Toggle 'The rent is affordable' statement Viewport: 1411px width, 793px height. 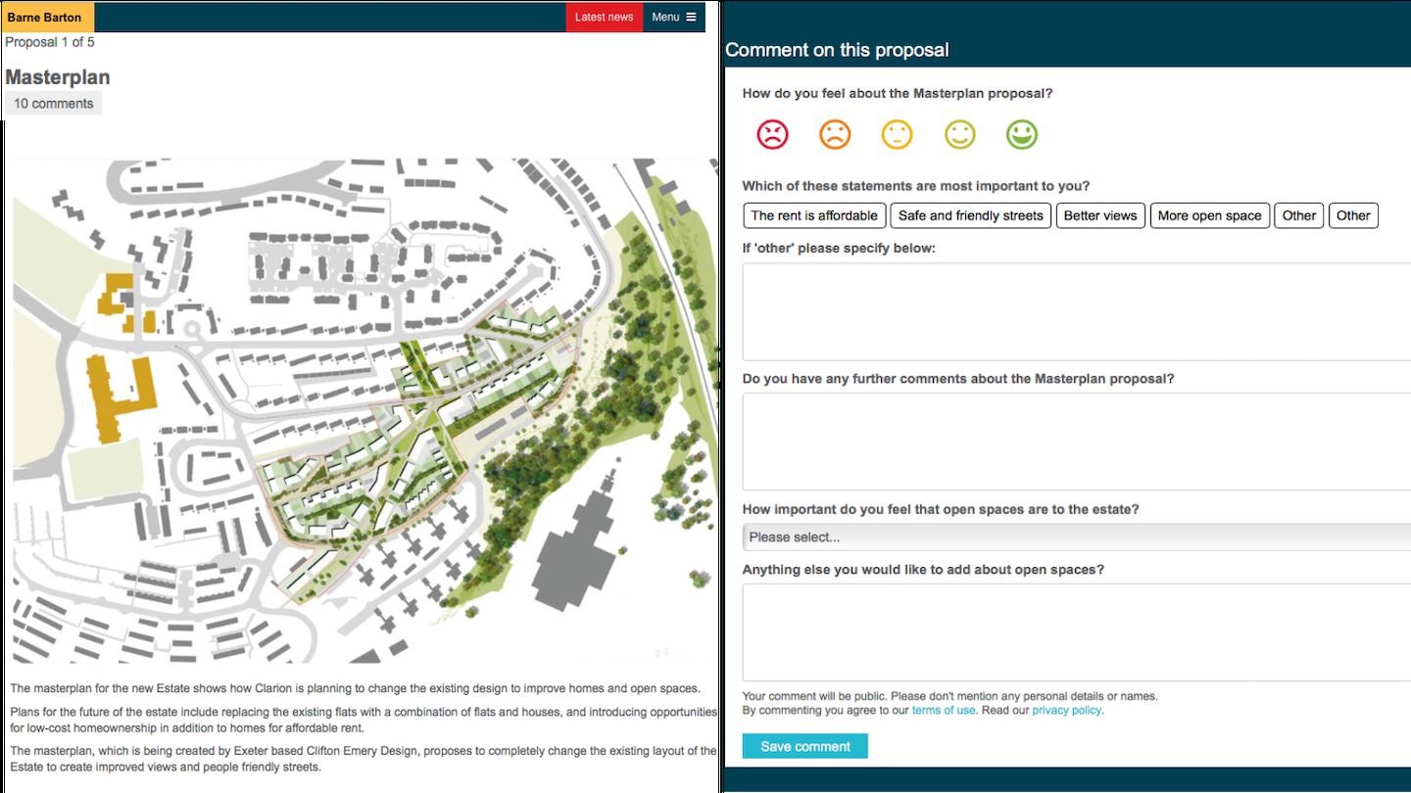[814, 215]
